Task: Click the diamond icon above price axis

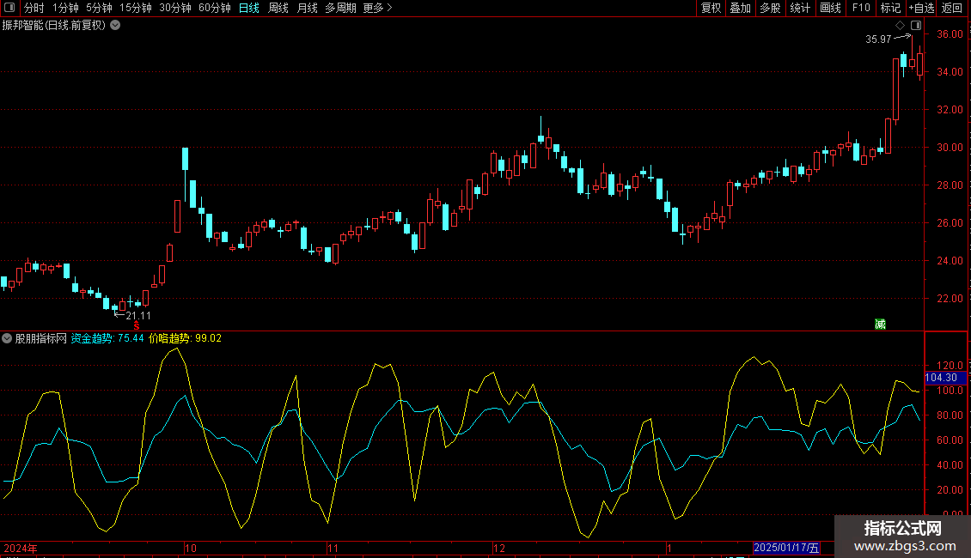Action: click(900, 25)
